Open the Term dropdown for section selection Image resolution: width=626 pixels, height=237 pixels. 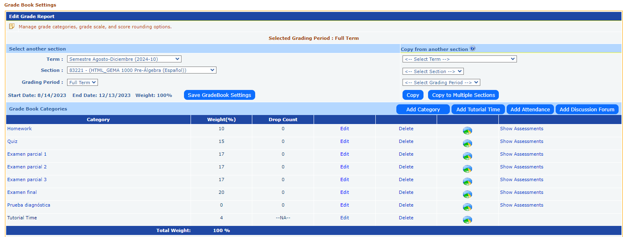tap(124, 59)
